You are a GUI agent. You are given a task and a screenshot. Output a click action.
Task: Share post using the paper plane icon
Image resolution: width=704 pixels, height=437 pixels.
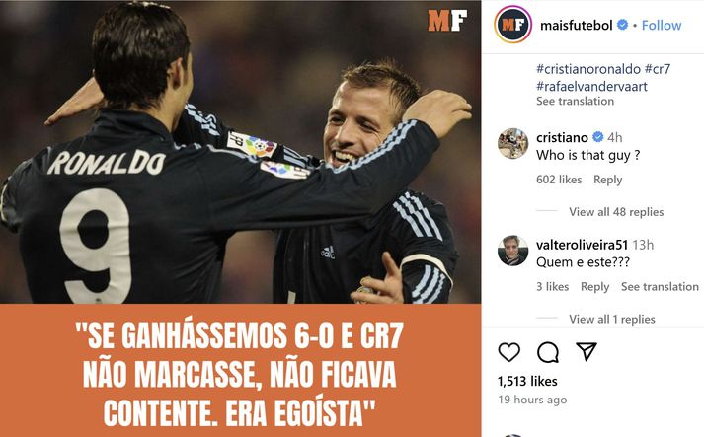click(586, 352)
